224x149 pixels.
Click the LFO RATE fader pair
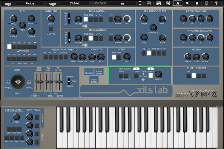pos(38,82)
